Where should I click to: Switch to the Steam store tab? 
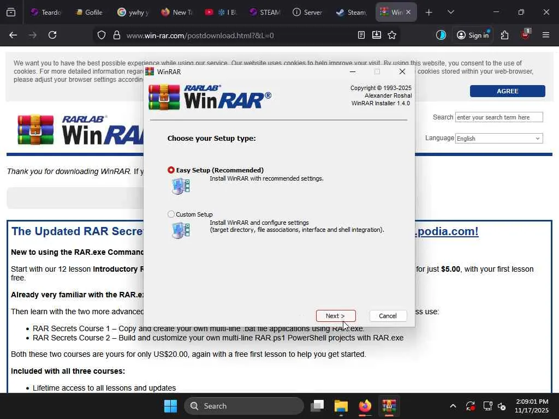coord(352,13)
